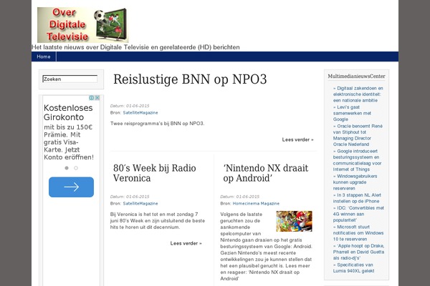430x286 pixels.
Task: Select the second ad carousel dot
Action: pos(76,168)
